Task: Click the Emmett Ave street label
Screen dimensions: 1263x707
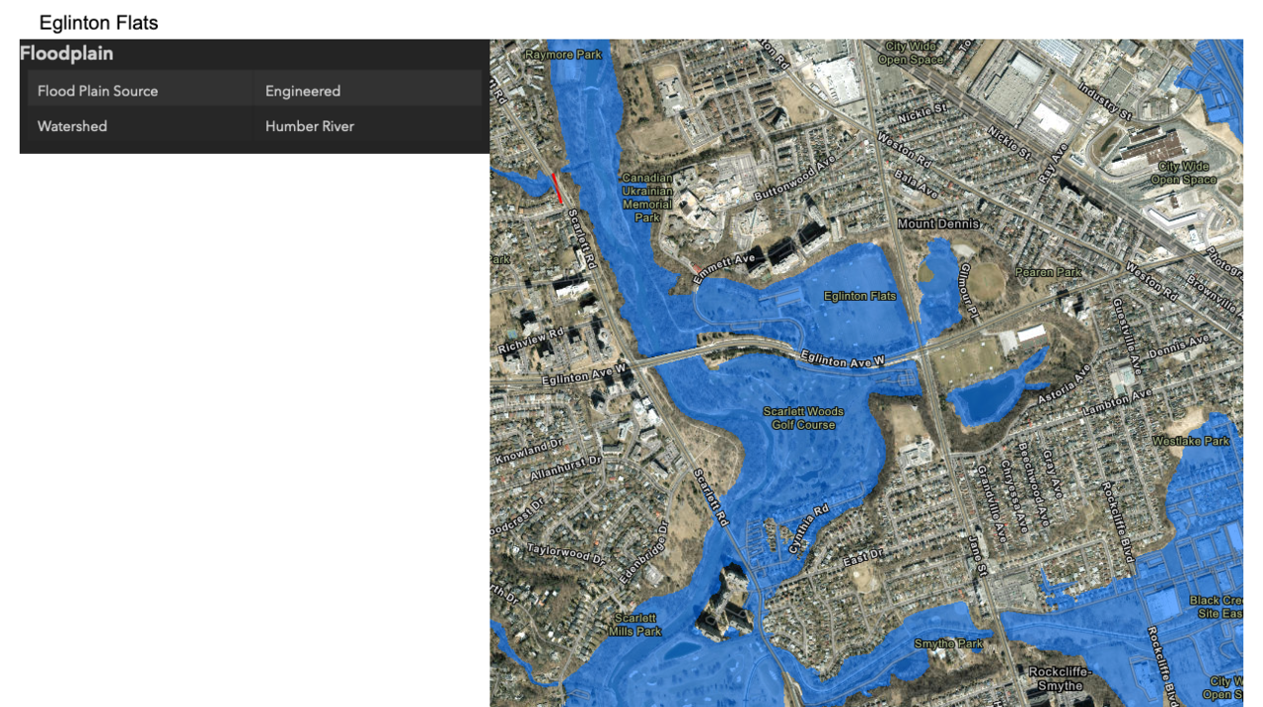Action: [x=723, y=267]
